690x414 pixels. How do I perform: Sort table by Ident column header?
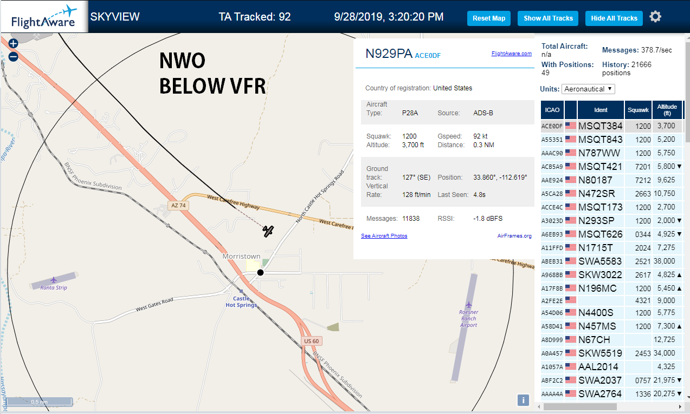tap(601, 110)
